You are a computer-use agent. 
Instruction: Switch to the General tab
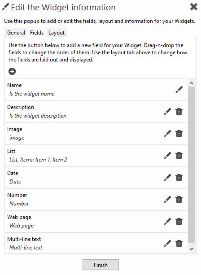pos(16,33)
